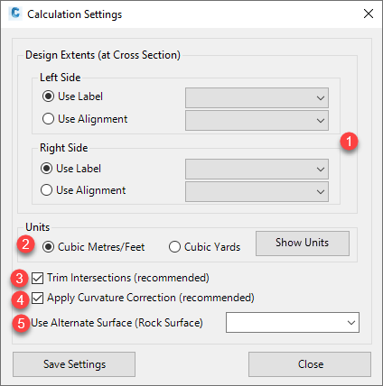Click the Save Settings button
The image size is (383, 386).
click(74, 364)
